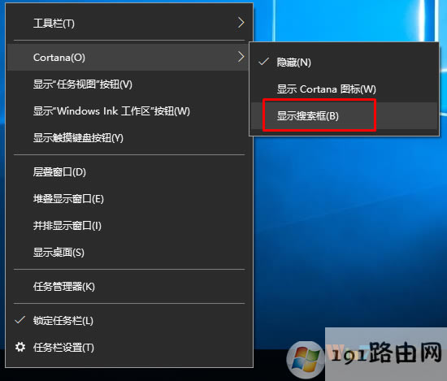Expand the Cortana(O) submenu chevron
This screenshot has width=447, height=381.
pos(241,57)
